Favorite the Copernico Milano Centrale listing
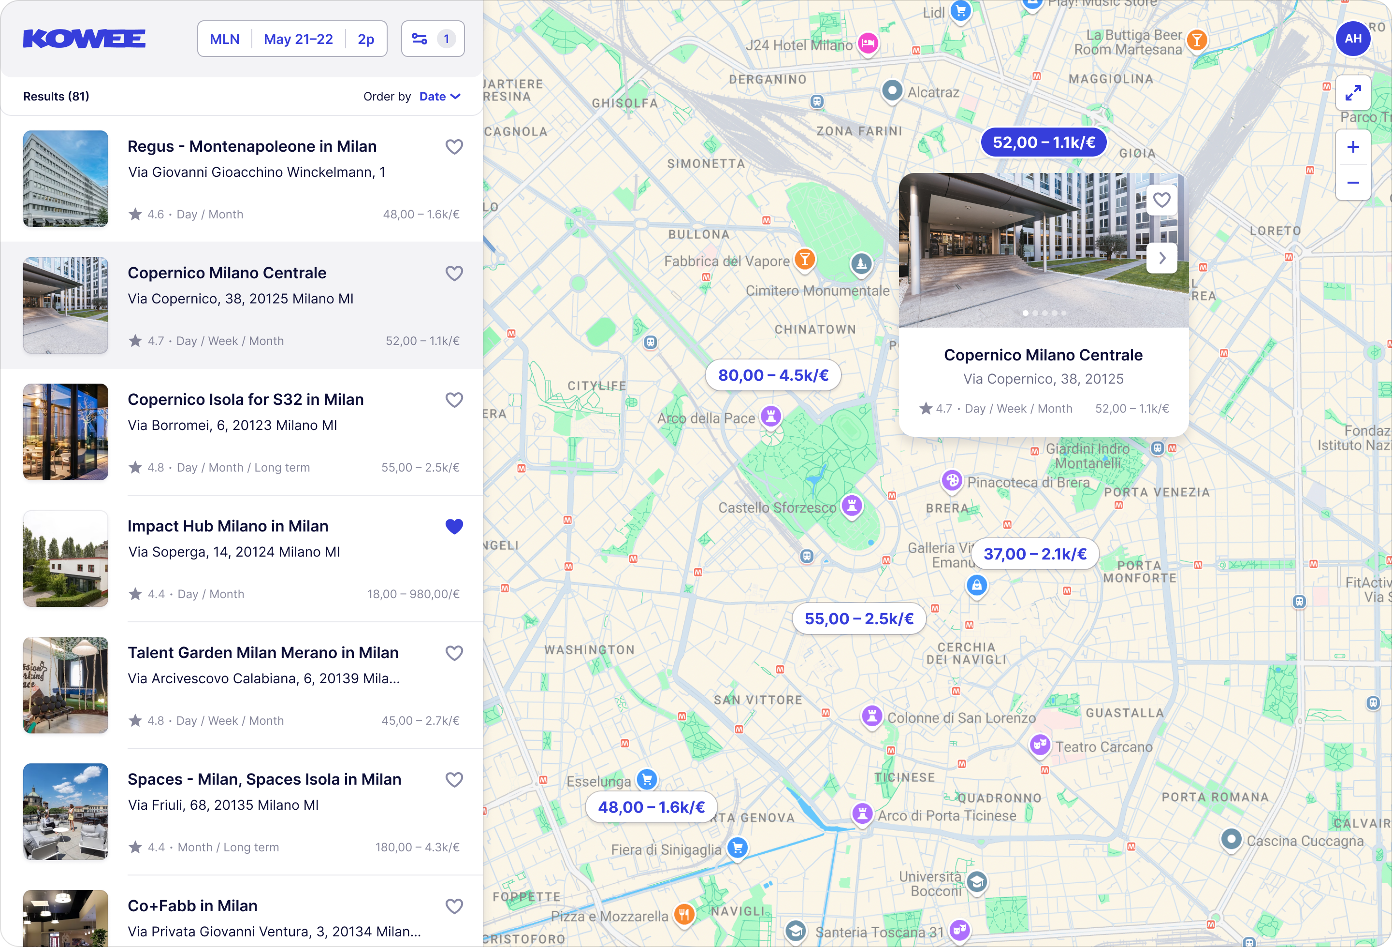Screen dimensions: 1392x947 (454, 273)
